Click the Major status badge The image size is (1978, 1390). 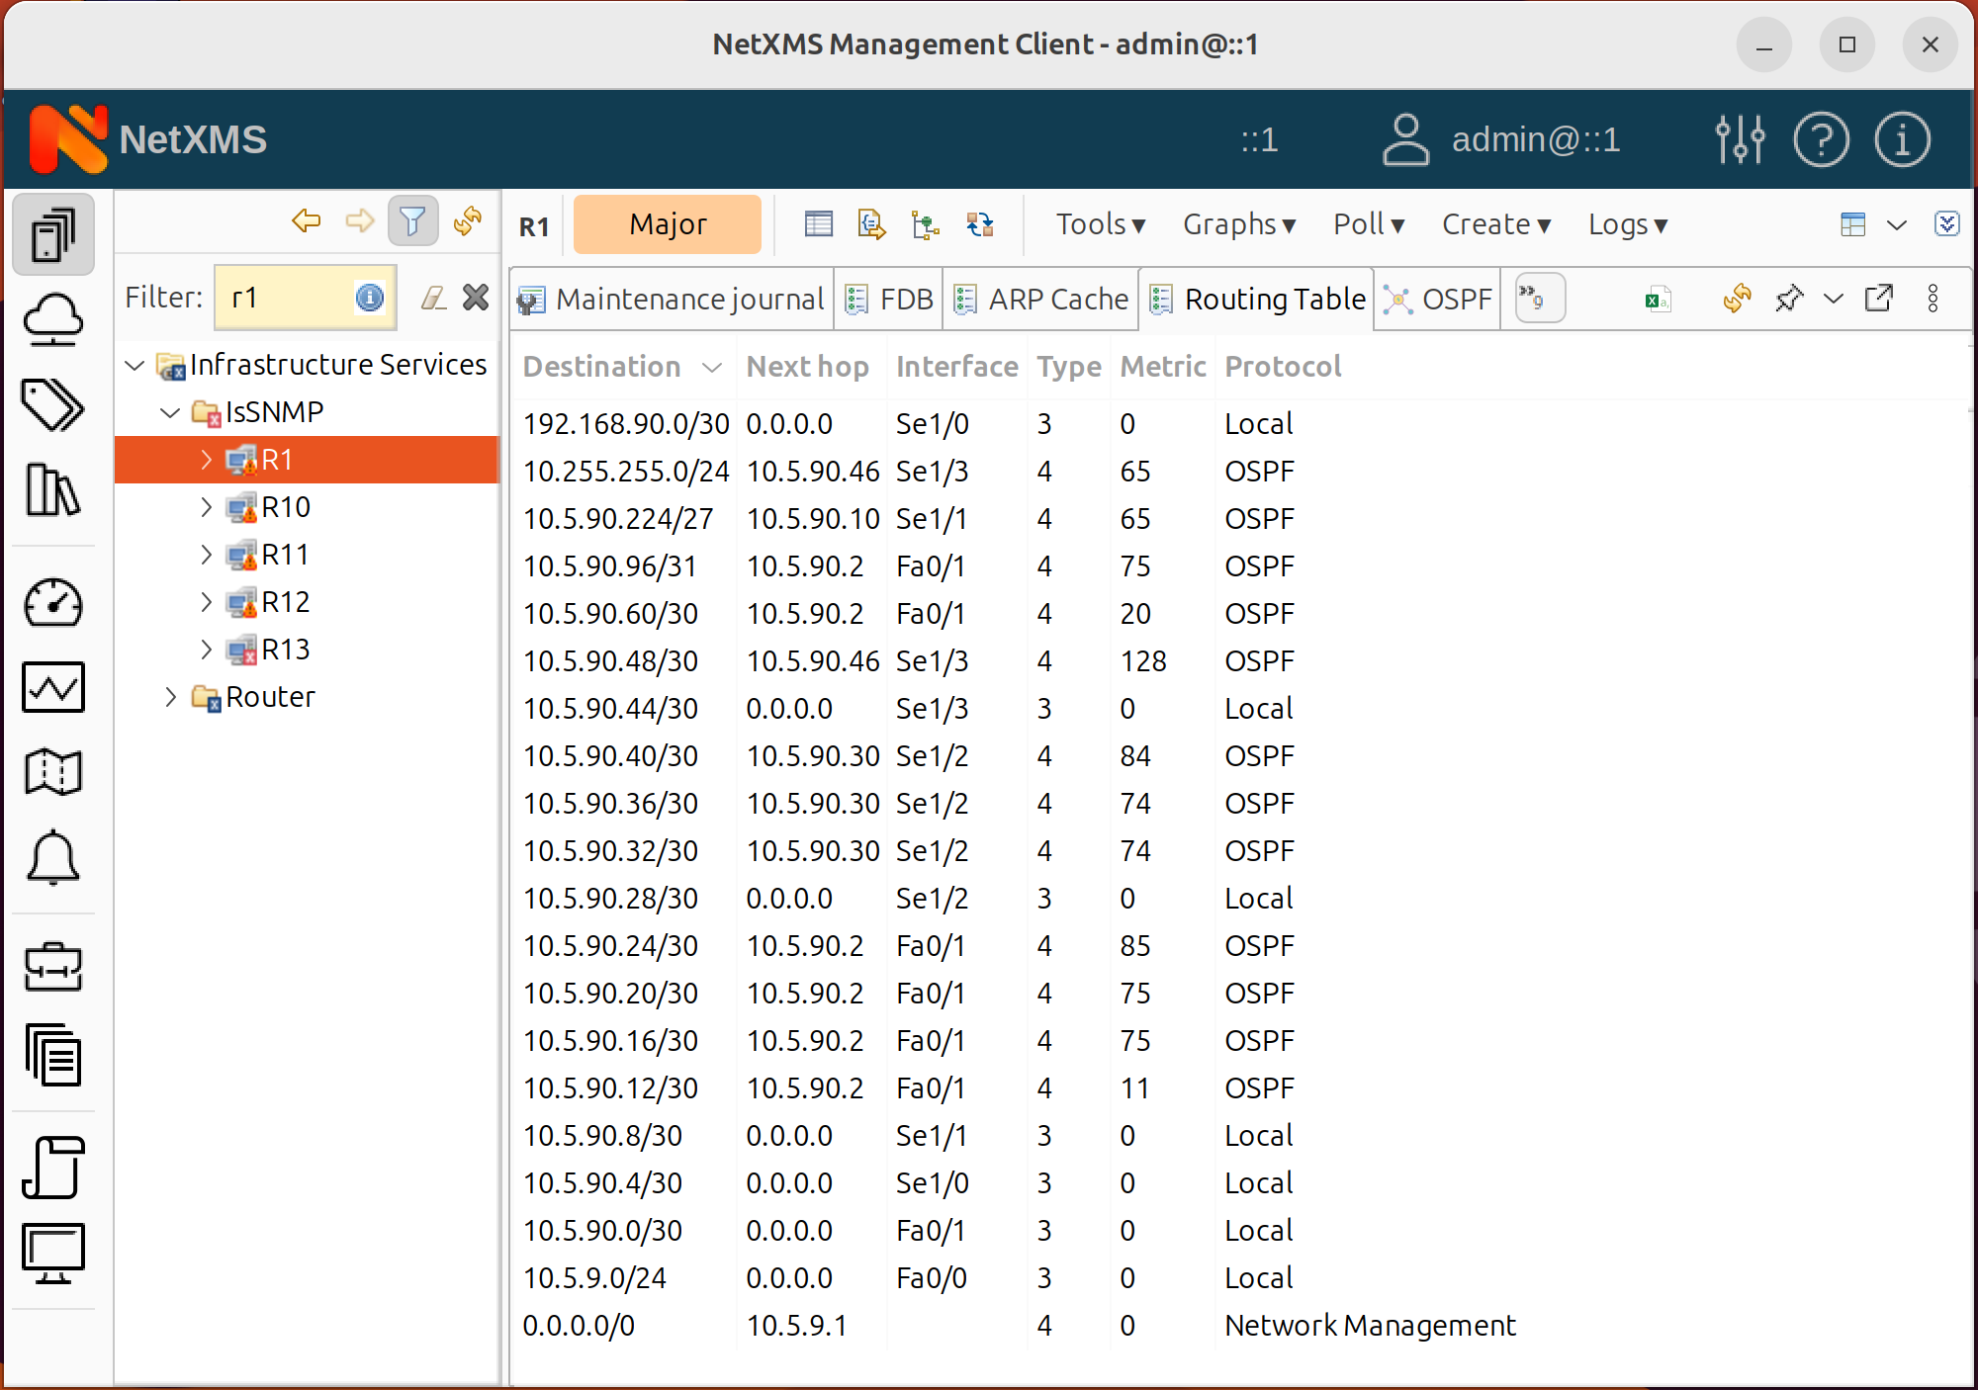point(668,224)
